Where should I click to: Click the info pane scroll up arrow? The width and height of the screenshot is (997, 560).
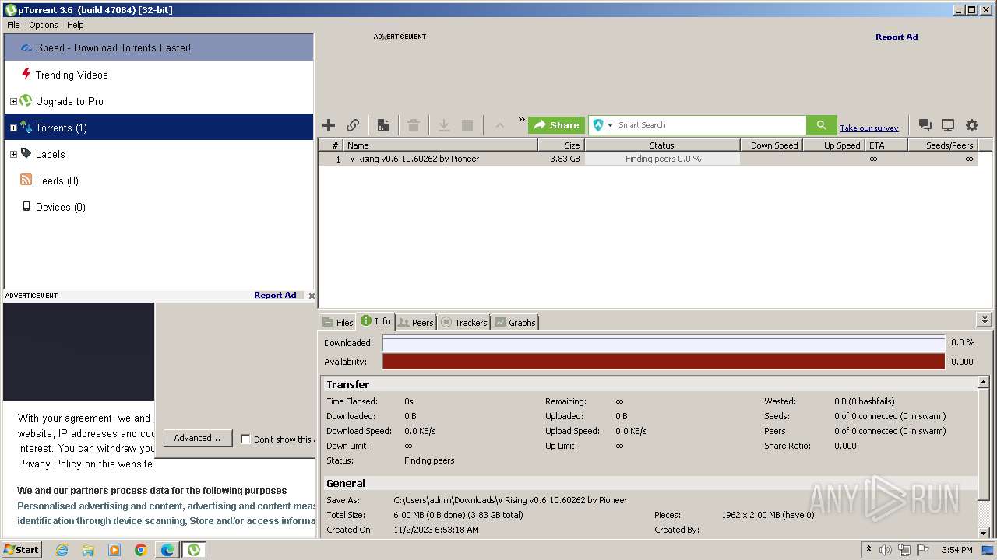coord(984,383)
